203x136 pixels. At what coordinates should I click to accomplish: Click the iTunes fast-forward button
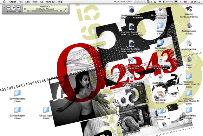click(x=18, y=8)
